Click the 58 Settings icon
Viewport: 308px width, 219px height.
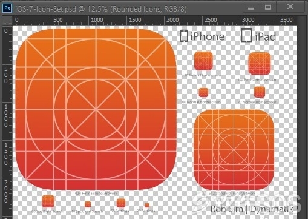(121, 203)
